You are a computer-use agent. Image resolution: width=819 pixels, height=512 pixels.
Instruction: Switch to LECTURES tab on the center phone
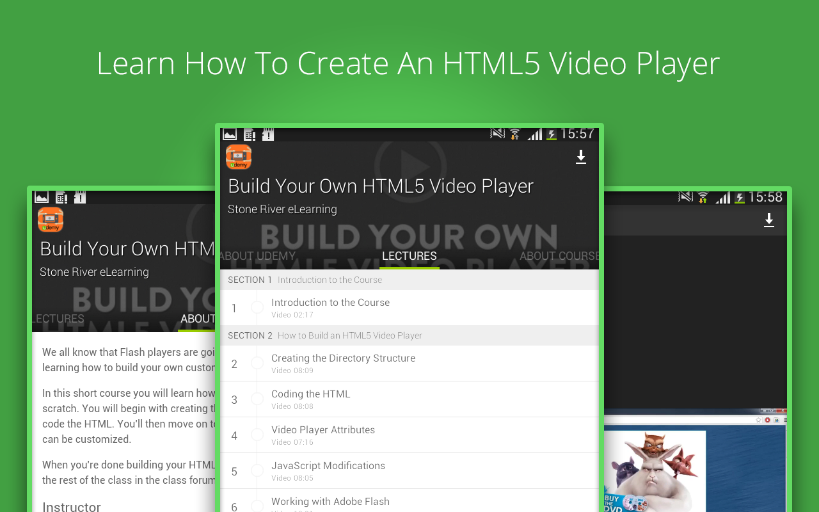(409, 256)
